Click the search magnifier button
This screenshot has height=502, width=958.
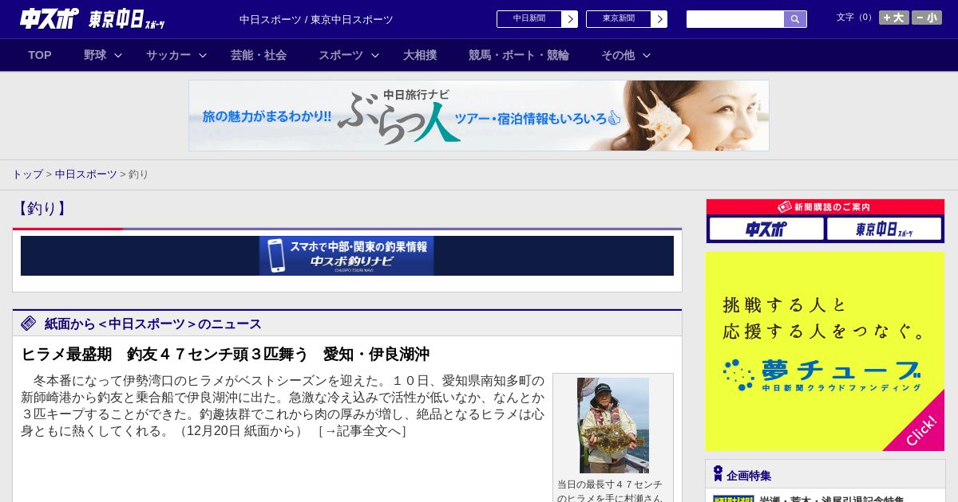click(x=795, y=19)
